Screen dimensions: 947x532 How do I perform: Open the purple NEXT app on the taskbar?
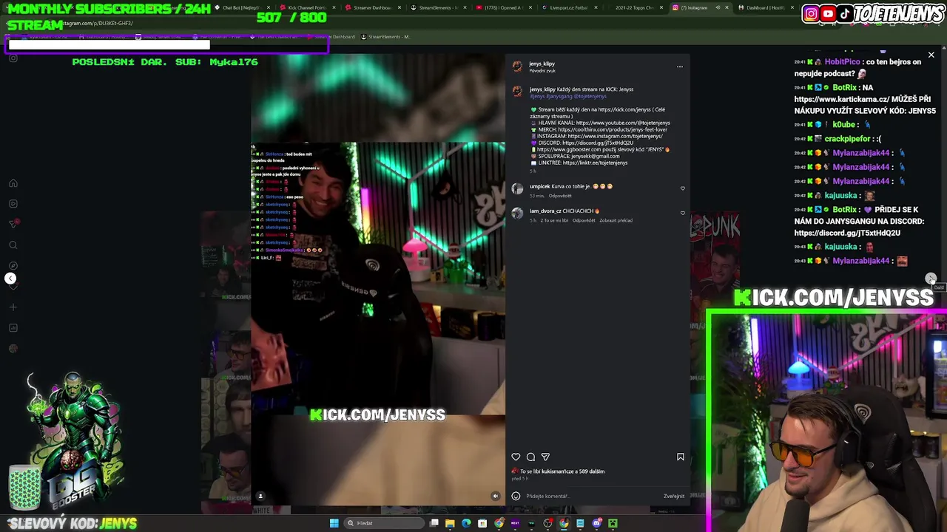click(x=515, y=523)
